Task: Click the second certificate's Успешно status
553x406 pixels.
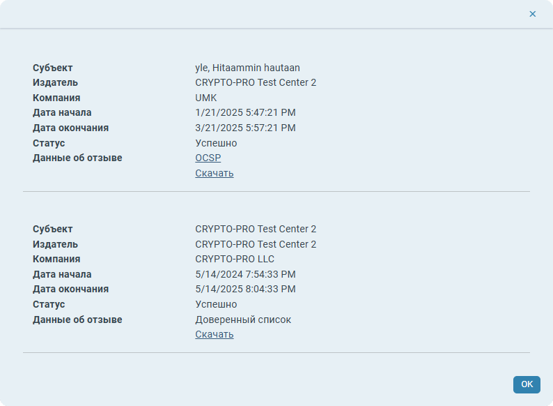Action: (216, 304)
